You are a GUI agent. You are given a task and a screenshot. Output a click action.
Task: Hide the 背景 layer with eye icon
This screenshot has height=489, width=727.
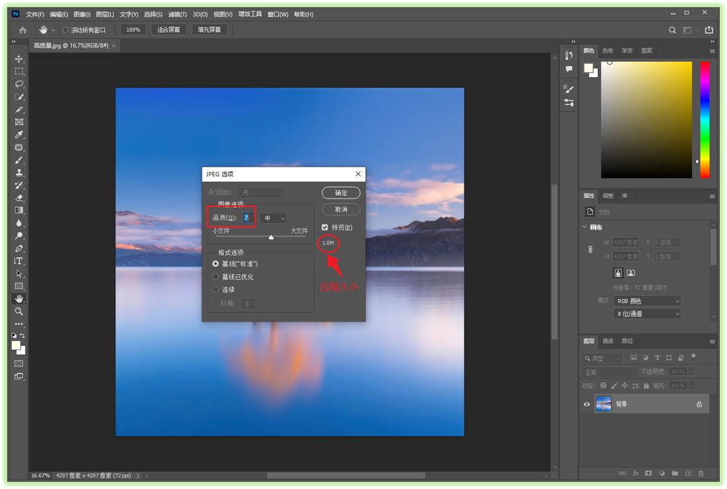586,405
